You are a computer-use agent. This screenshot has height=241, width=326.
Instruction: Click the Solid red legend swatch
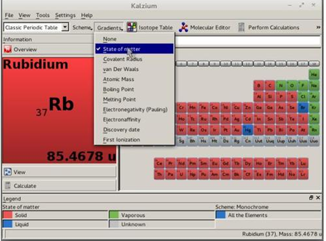point(8,215)
